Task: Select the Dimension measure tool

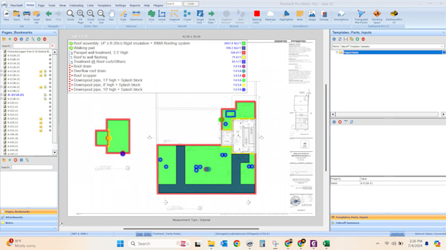Action: (x=136, y=16)
